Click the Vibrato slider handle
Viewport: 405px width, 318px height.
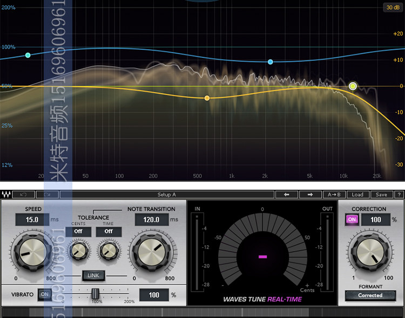point(95,294)
